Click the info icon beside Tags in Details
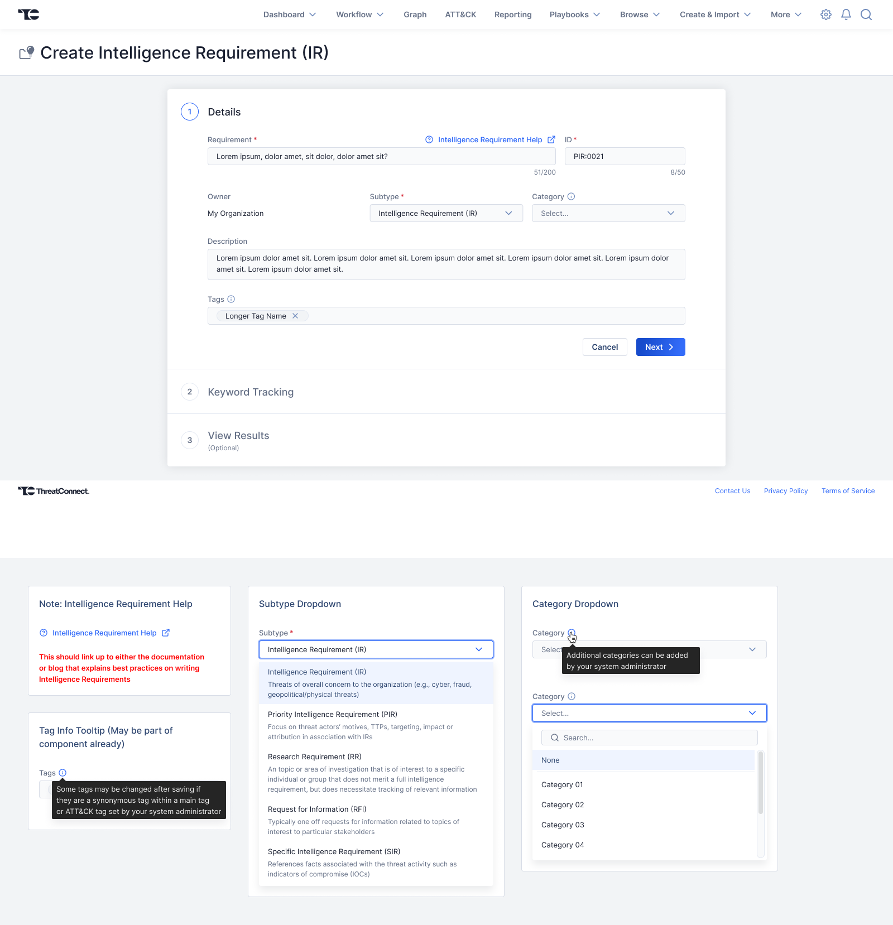 tap(231, 299)
